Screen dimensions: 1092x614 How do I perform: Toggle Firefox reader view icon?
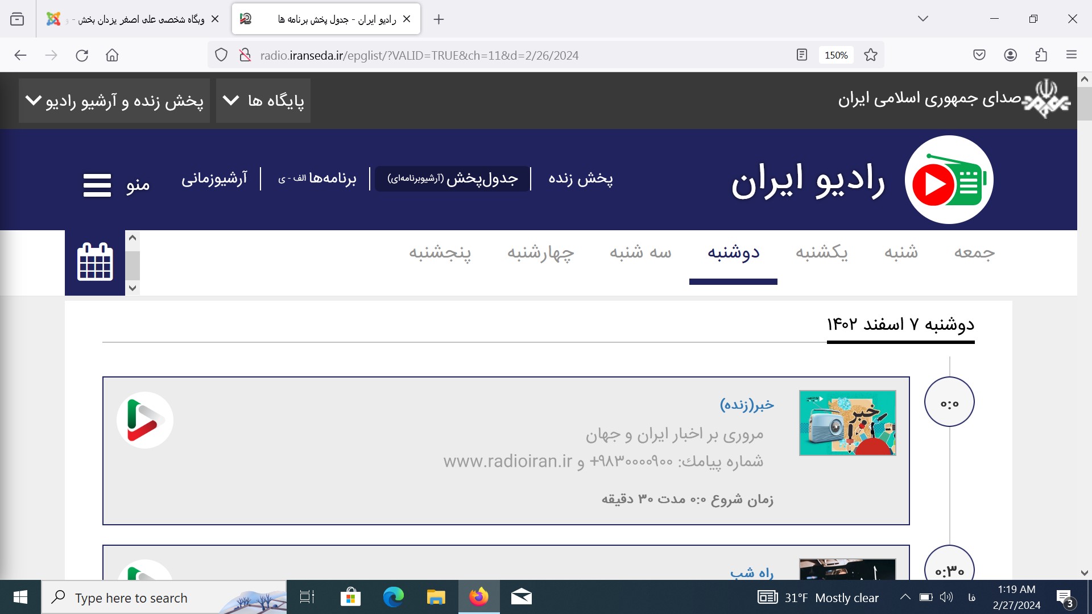coord(802,55)
